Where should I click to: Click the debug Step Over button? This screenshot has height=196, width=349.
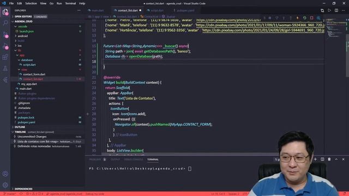(276, 18)
